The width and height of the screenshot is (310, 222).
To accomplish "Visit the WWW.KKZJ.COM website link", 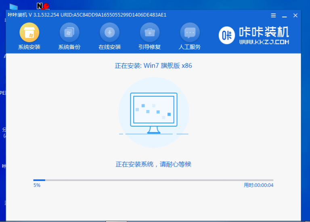I will point(264,42).
